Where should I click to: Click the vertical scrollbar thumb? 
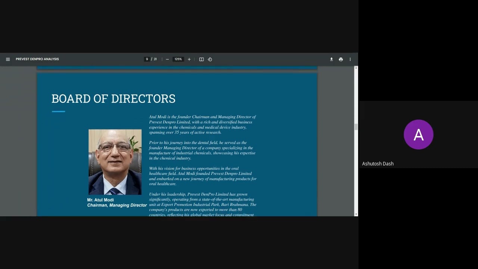click(356, 127)
